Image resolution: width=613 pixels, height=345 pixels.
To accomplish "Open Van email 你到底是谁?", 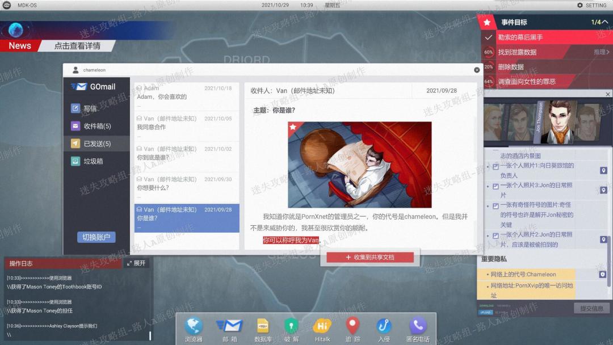I will pyautogui.click(x=187, y=157).
